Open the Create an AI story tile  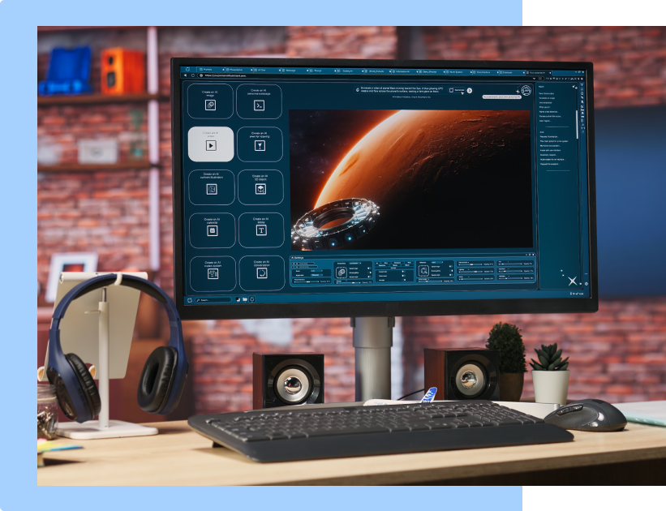point(261,230)
